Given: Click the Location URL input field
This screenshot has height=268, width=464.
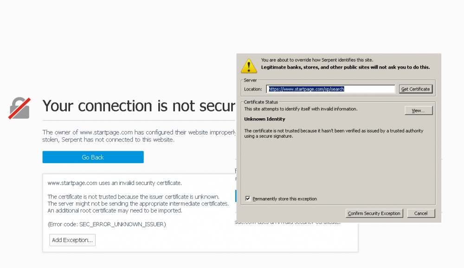Looking at the screenshot, I should click(331, 89).
